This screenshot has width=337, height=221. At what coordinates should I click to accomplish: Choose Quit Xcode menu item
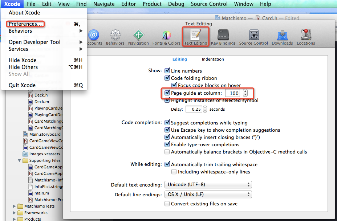pos(44,85)
